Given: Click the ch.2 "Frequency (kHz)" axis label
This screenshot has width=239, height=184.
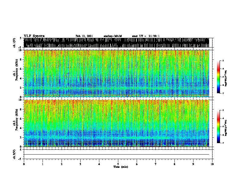Looking at the screenshot, I should tap(17, 120).
